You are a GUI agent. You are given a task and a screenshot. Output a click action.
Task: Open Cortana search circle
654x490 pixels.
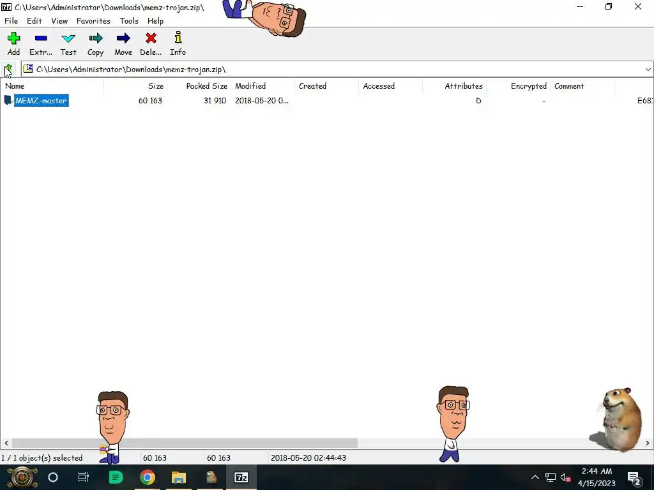point(53,477)
